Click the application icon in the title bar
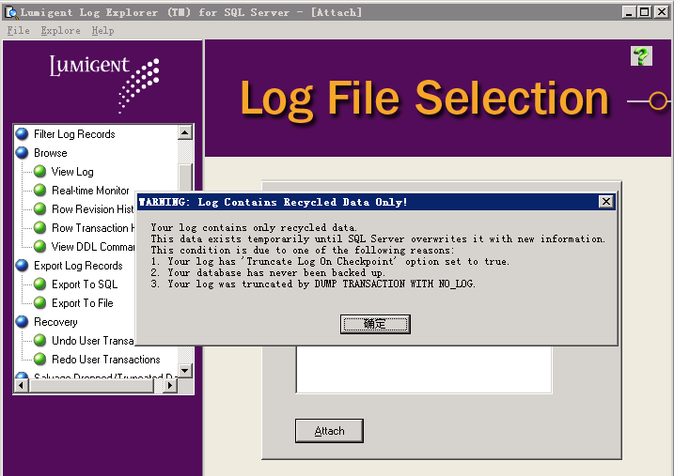674x476 pixels. (x=10, y=12)
